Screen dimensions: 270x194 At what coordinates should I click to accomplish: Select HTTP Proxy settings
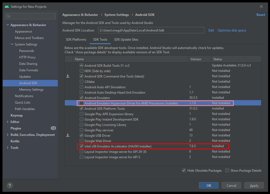tap(27, 57)
